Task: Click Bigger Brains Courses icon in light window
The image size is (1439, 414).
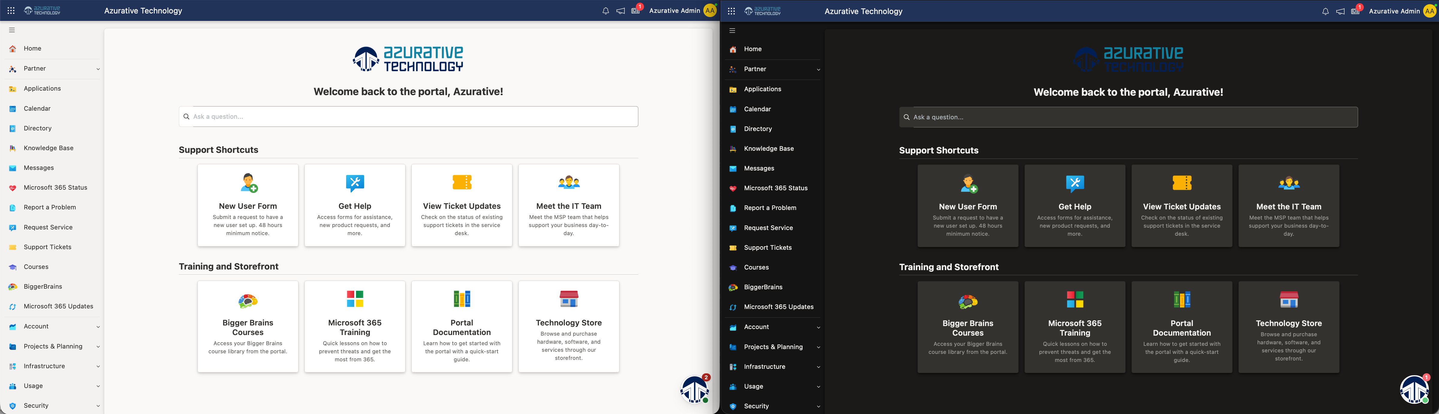Action: (248, 301)
